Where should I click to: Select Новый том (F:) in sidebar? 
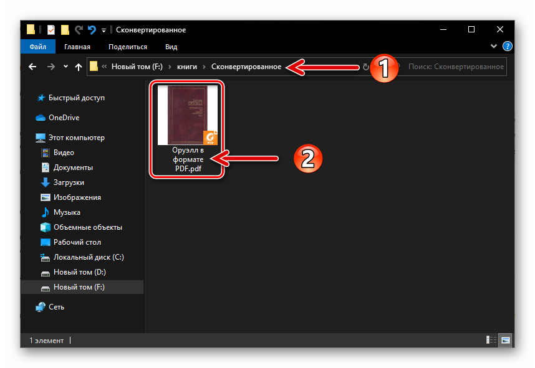point(82,287)
